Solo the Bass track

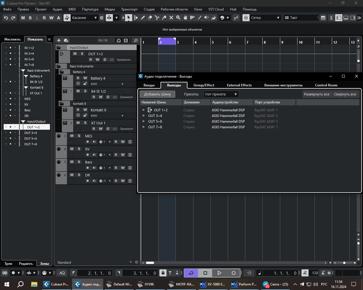(x=79, y=162)
